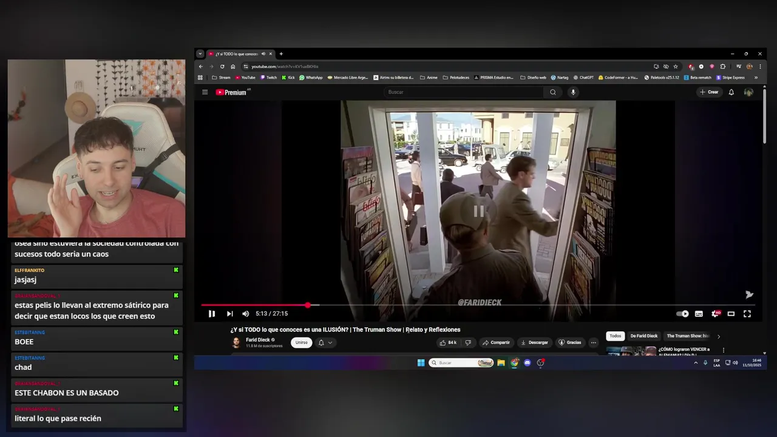This screenshot has width=777, height=437.
Task: Click Compartir share button
Action: [496, 342]
